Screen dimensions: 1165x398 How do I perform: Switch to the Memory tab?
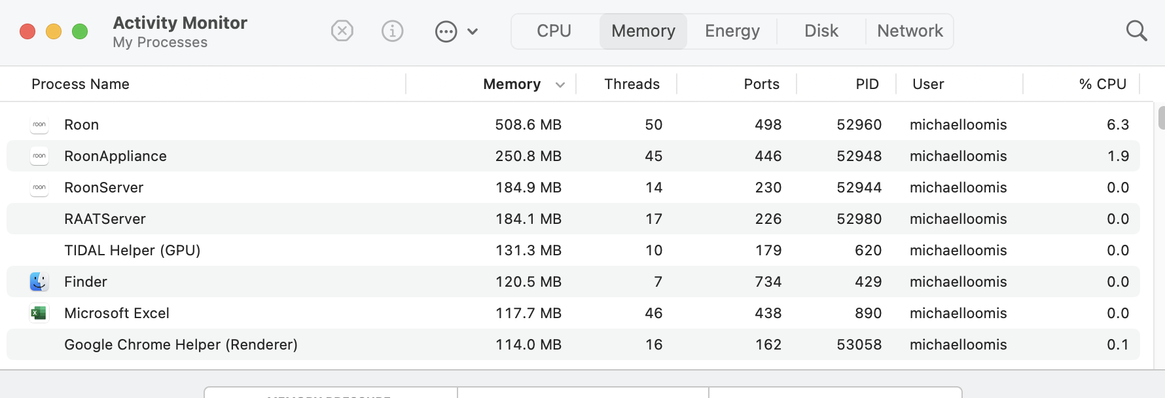coord(643,31)
